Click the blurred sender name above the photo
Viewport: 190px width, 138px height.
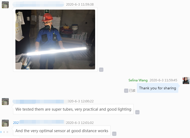38,4
